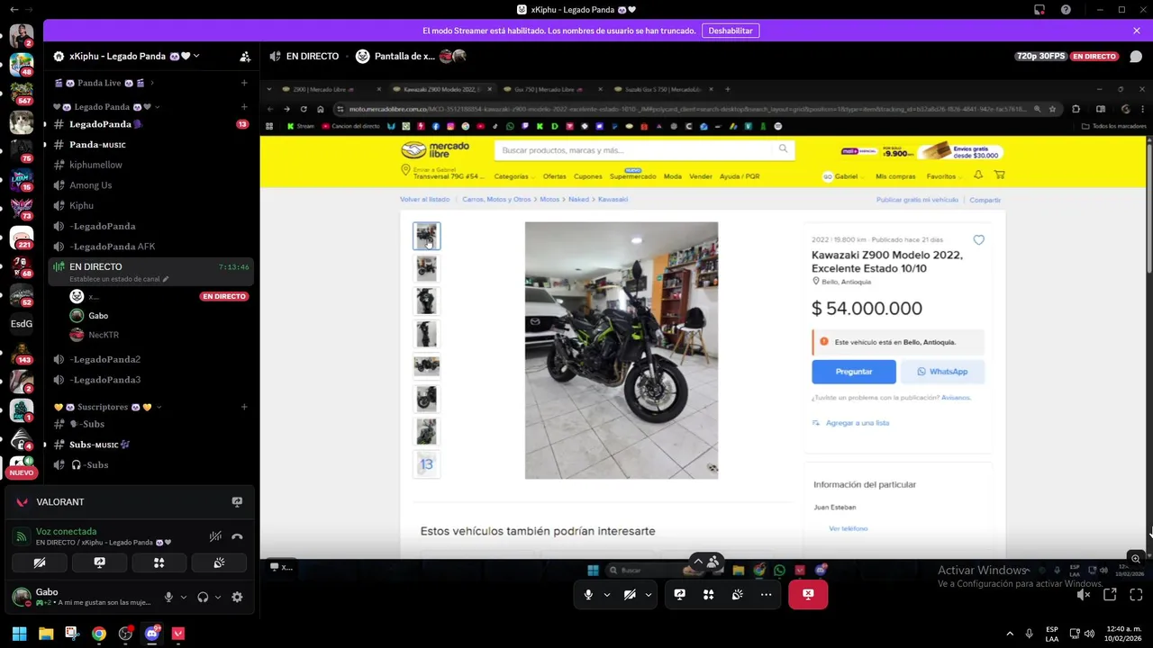Viewport: 1153px width, 648px height.
Task: Pop out the stream into separate window
Action: click(x=1110, y=594)
